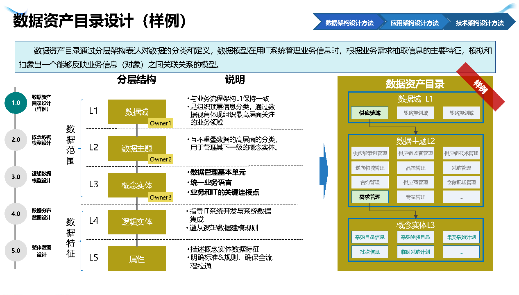Switch to the 应用架构设计方法 tab
The height and width of the screenshot is (295, 519).
tap(414, 23)
